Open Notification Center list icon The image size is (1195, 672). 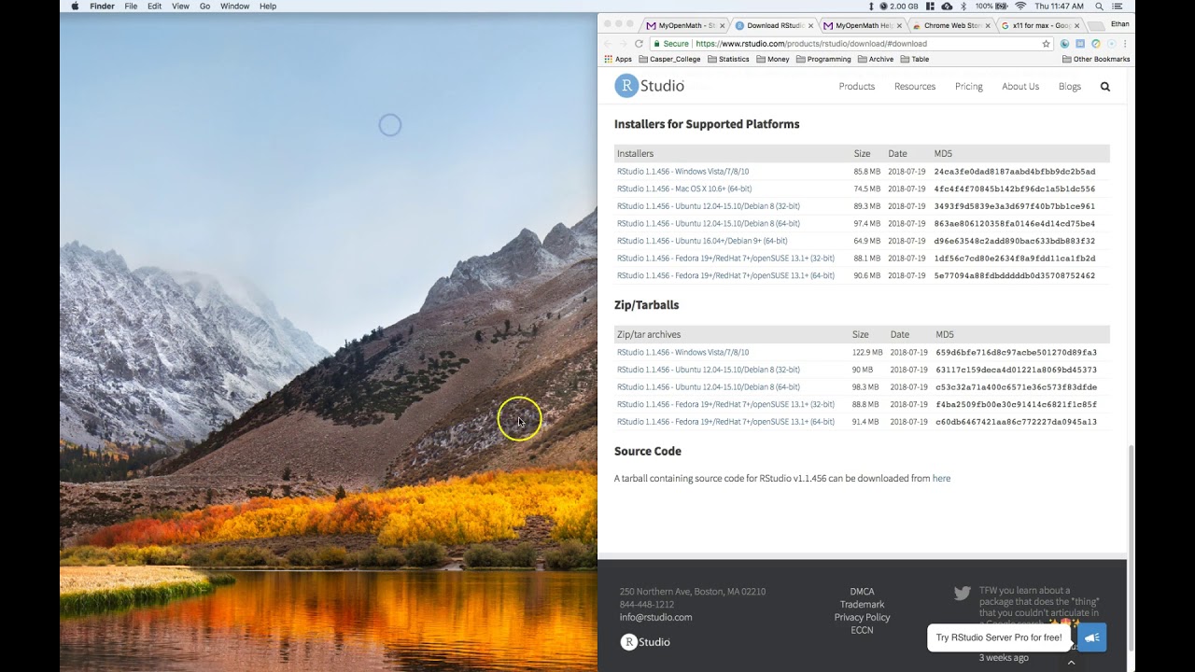pos(1118,7)
